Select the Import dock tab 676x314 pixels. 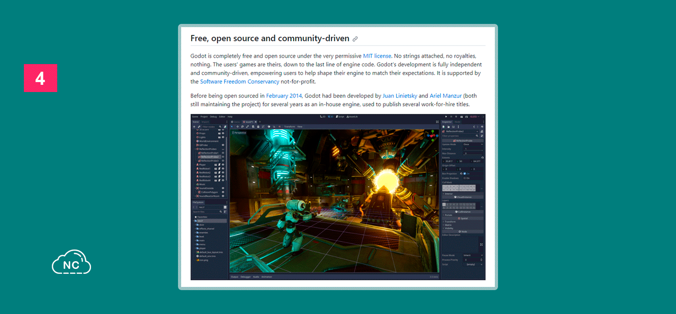pos(205,122)
